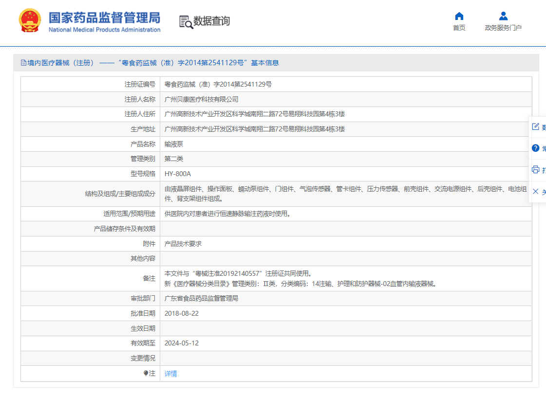
Task: Click 国家药品监督管理局 title text
Action: coord(104,18)
